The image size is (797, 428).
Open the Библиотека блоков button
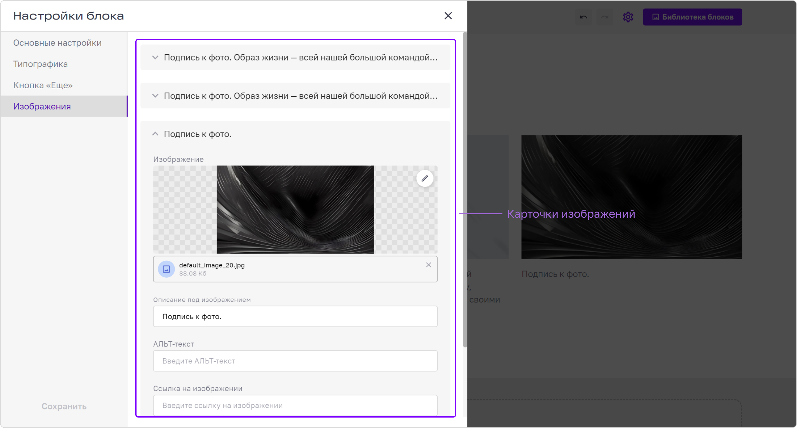[692, 17]
